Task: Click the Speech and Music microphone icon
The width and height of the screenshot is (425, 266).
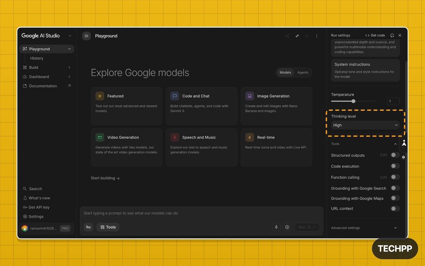Action: (x=175, y=137)
